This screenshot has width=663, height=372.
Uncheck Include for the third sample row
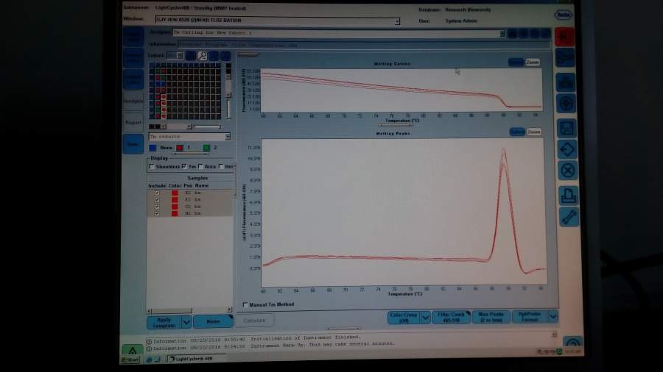[x=157, y=207]
